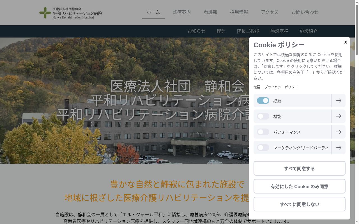Viewport: 359px width, 224px height.
Task: Expand details arrow for パフォーマンス row
Action: pyautogui.click(x=339, y=132)
